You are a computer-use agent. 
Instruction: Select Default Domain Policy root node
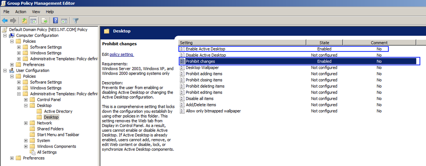pos(48,30)
